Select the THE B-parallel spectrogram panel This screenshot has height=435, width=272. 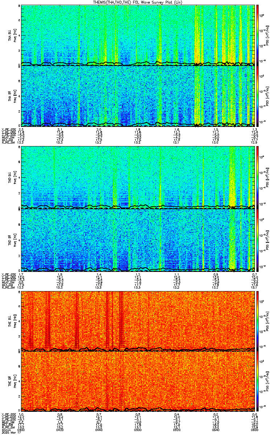(x=138, y=381)
